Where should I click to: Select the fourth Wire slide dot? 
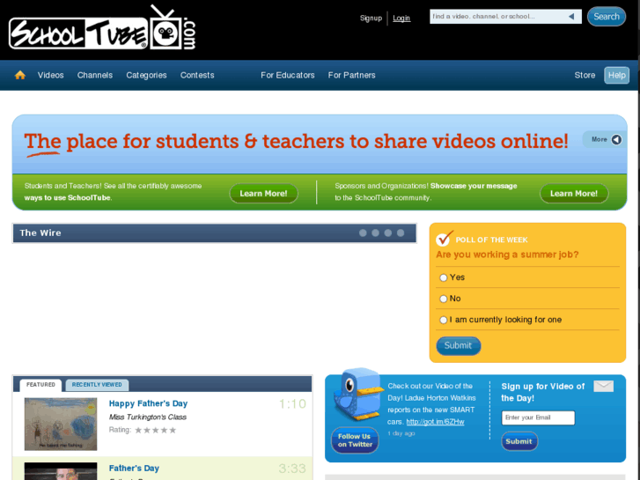pos(401,233)
